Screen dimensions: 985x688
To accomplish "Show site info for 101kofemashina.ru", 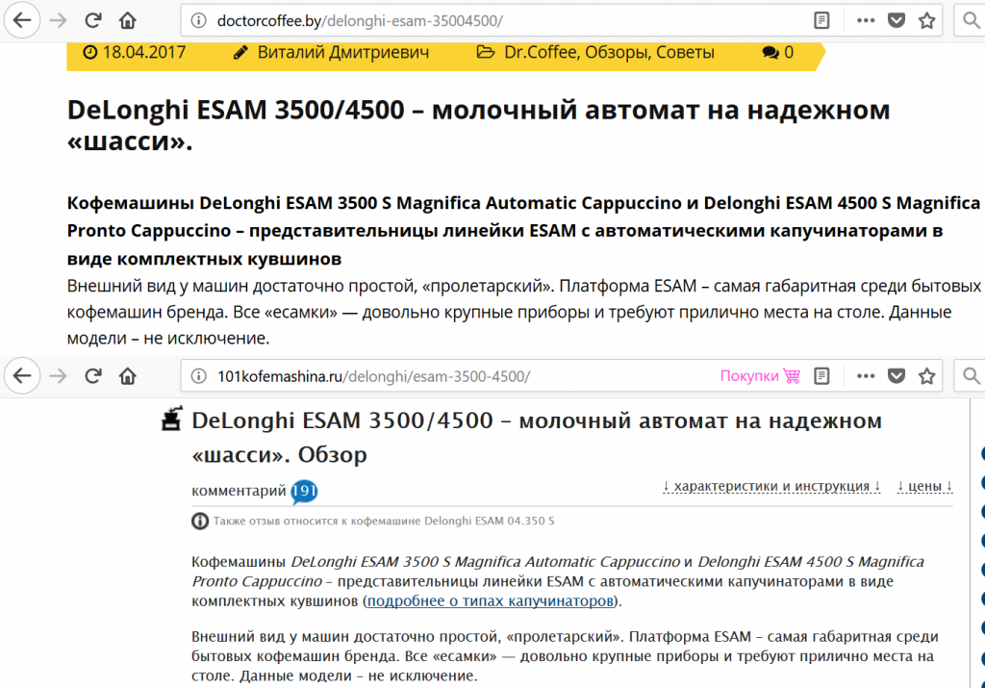I will 198,375.
